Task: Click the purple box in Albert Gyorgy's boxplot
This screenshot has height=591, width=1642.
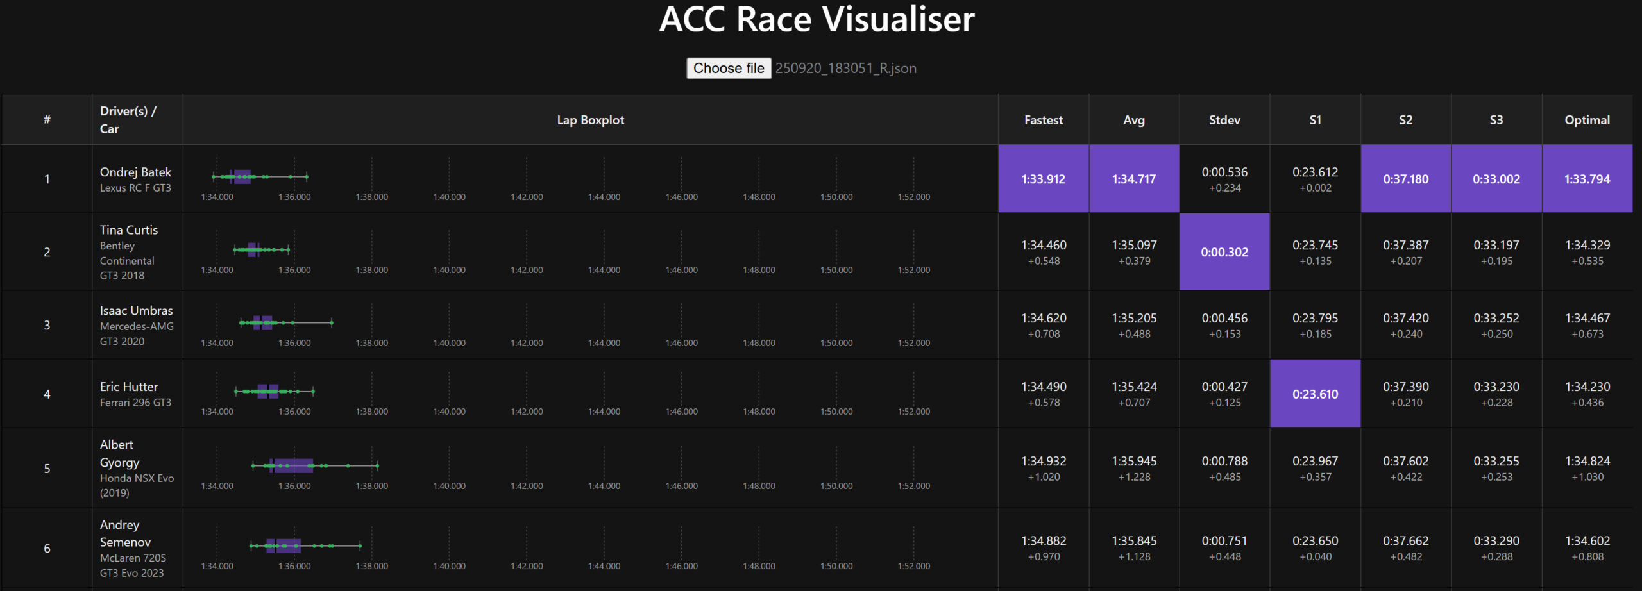Action: tap(294, 465)
